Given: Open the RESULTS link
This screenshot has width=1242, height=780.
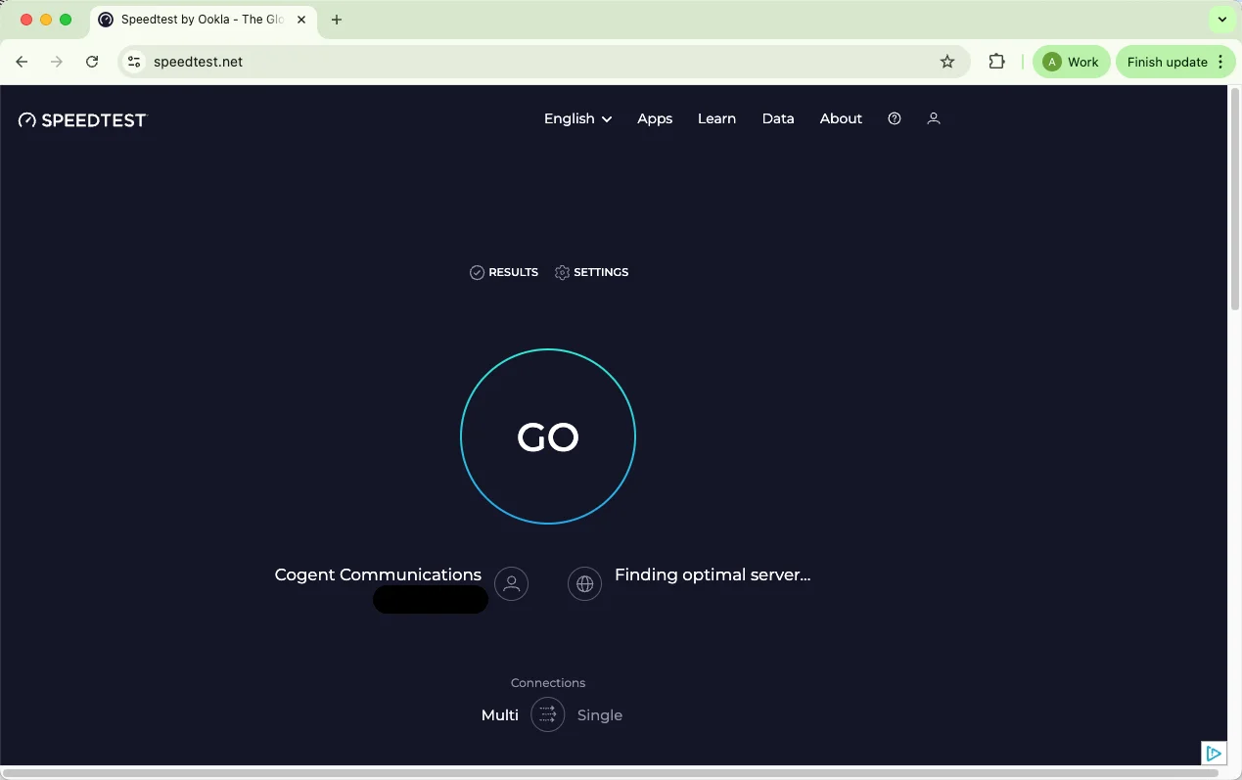Looking at the screenshot, I should [x=504, y=272].
